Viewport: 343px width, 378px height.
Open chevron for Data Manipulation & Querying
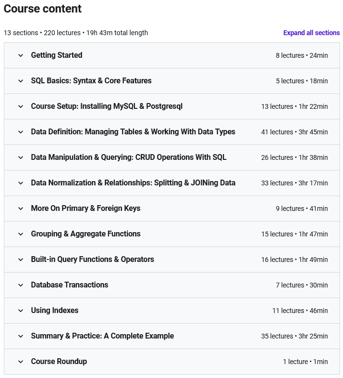click(21, 157)
